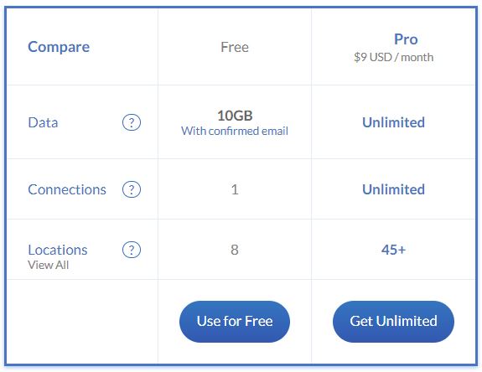Click the 10GB data amount
Image resolution: width=482 pixels, height=372 pixels.
(235, 116)
